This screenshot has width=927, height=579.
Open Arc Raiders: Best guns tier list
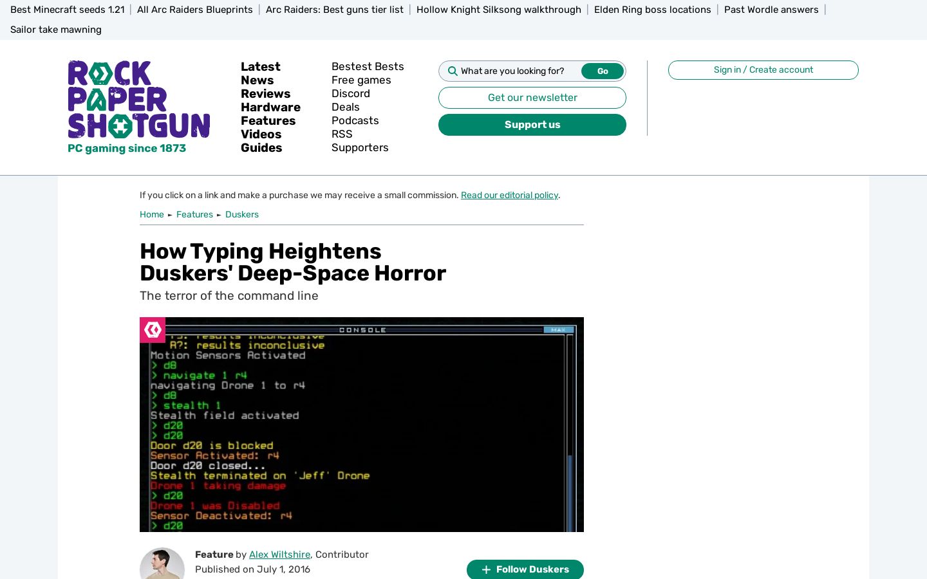(335, 10)
